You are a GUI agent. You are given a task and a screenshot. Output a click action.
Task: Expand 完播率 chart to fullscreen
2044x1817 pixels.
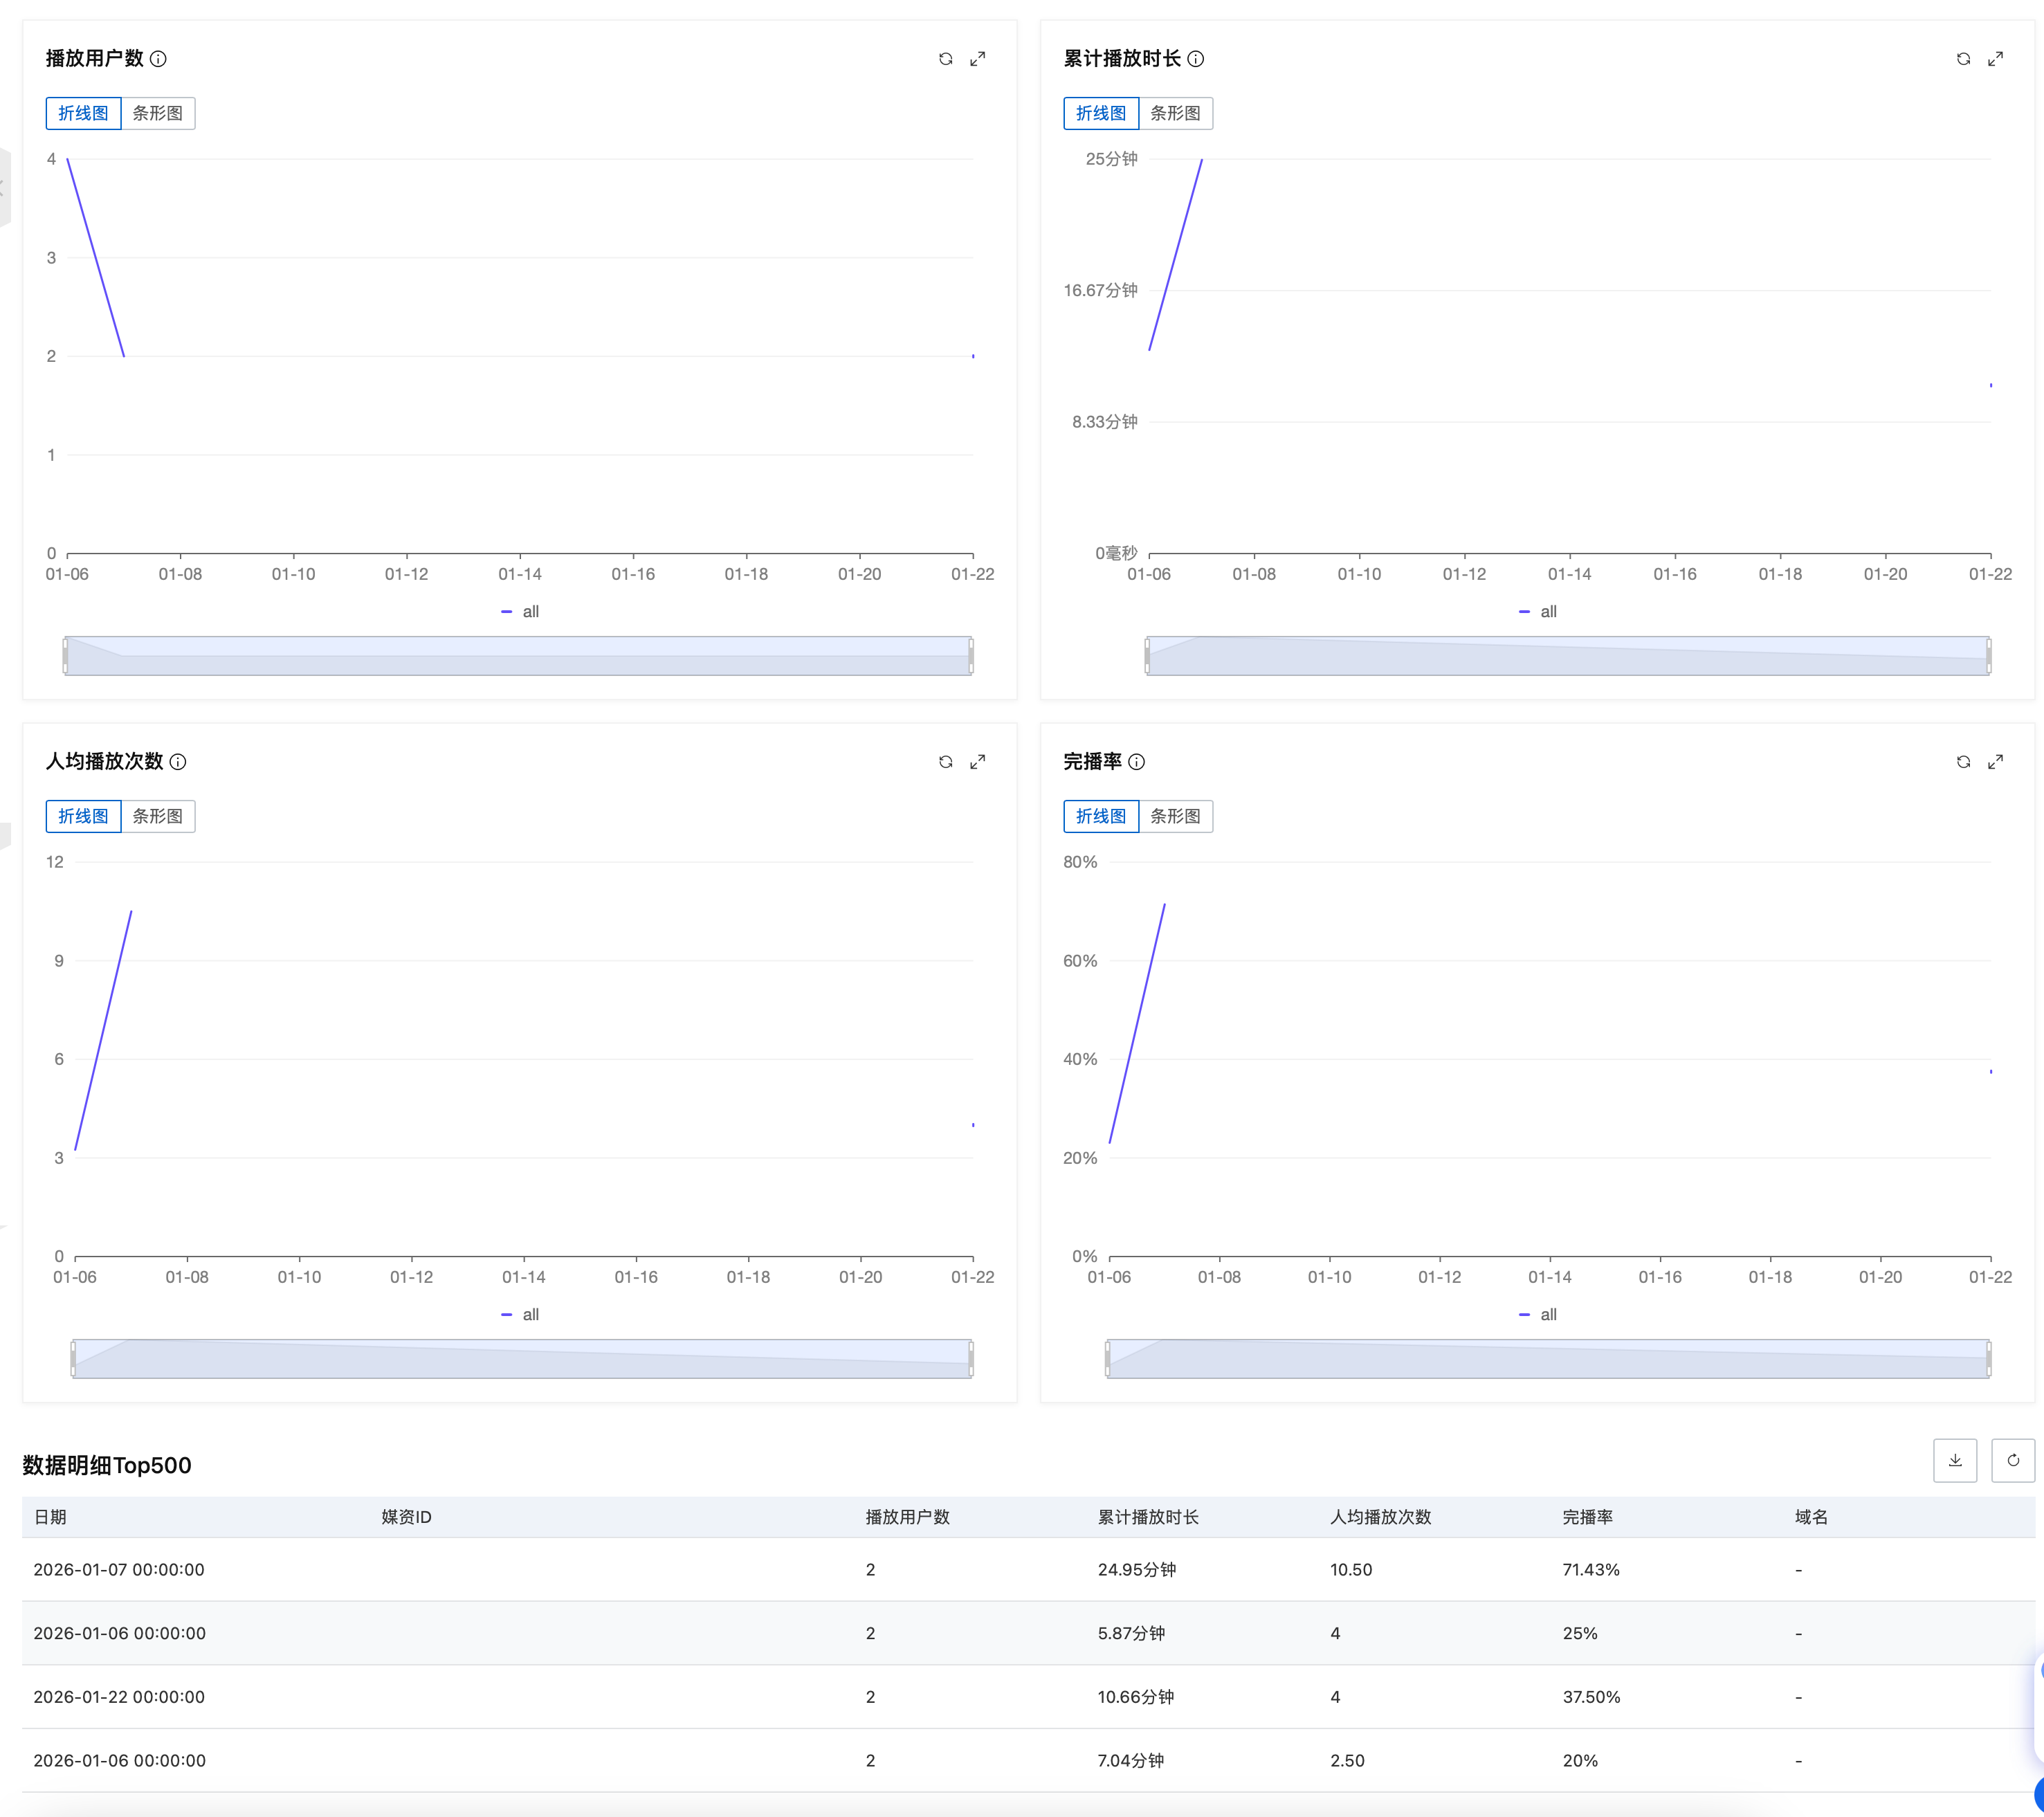coord(1995,762)
